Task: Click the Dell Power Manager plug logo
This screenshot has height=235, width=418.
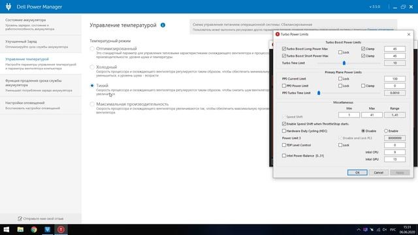Action: [8, 7]
